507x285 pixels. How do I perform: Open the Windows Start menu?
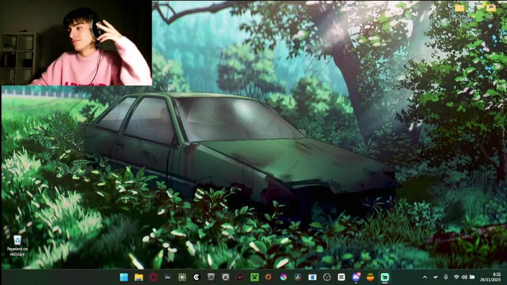coord(124,277)
